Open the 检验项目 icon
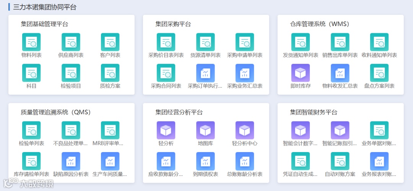 point(71,73)
